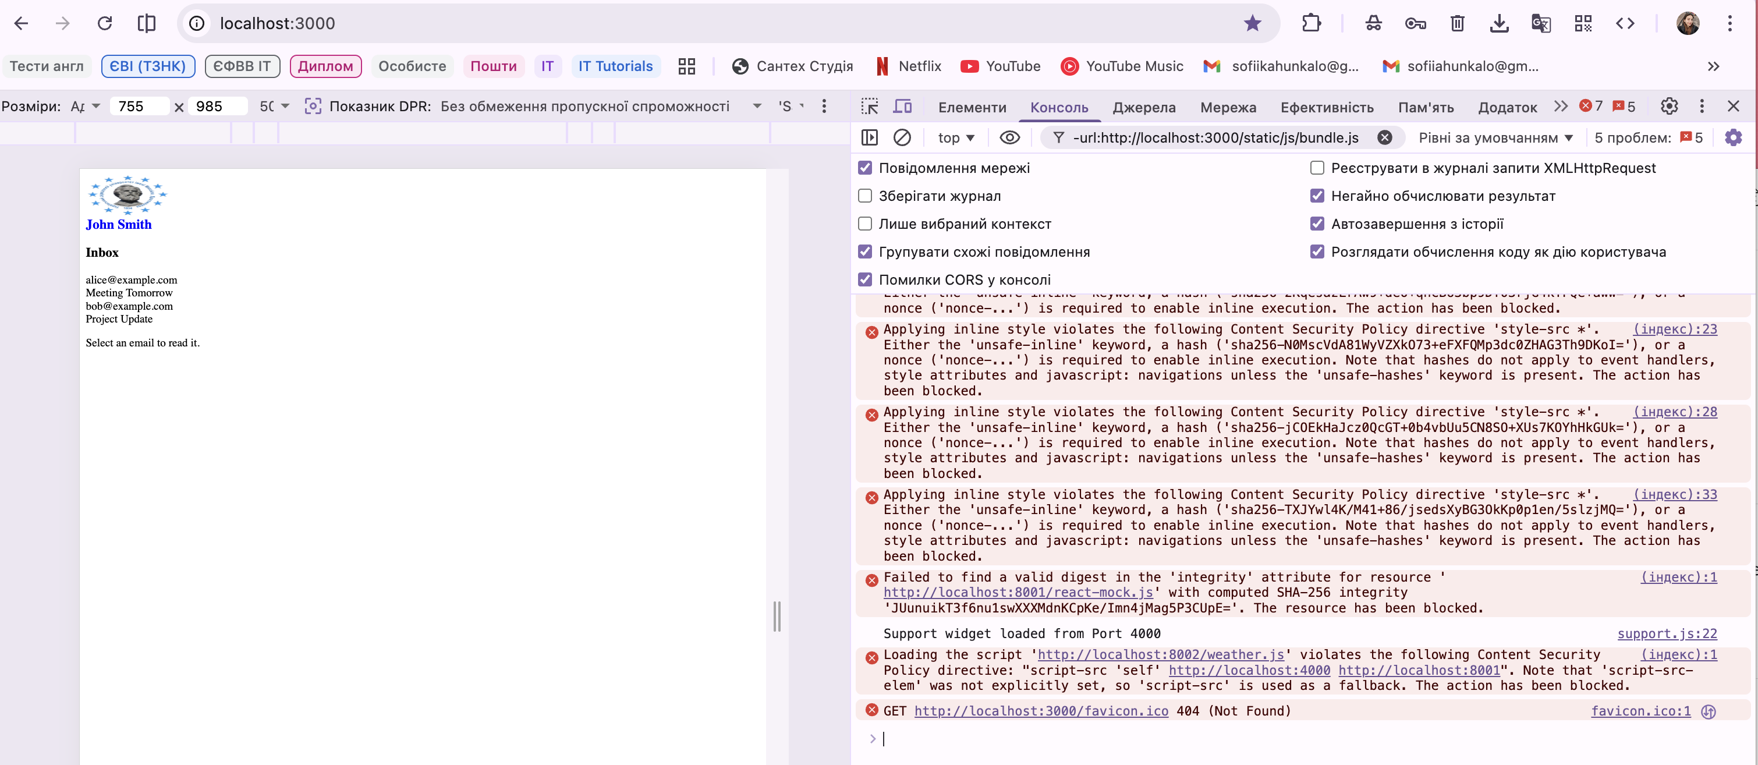Click the screen capture icon in device toolbar

pos(313,107)
